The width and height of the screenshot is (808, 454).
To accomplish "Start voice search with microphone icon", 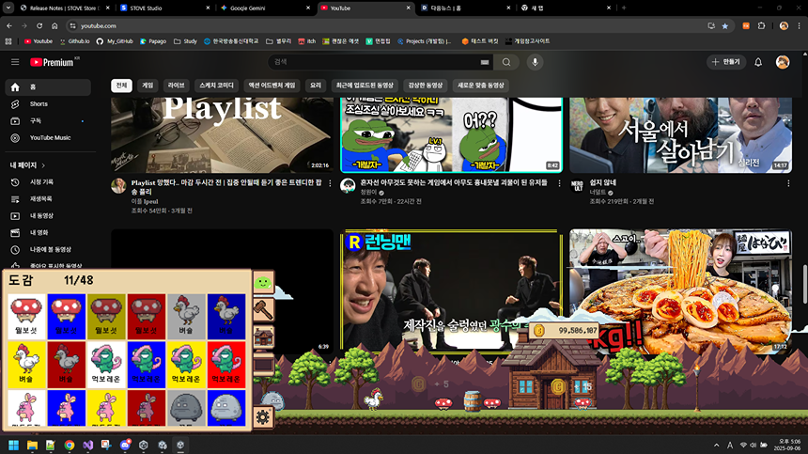I will click(x=535, y=62).
